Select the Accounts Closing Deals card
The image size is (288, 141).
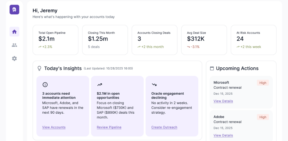pyautogui.click(x=154, y=40)
